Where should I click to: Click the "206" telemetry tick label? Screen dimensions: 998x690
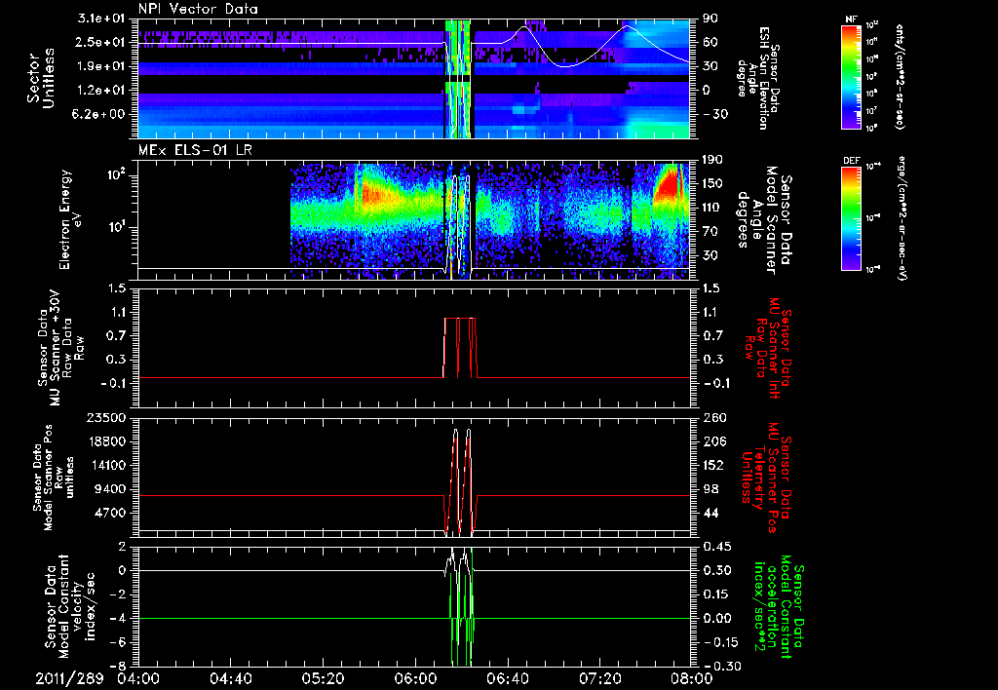tap(714, 441)
